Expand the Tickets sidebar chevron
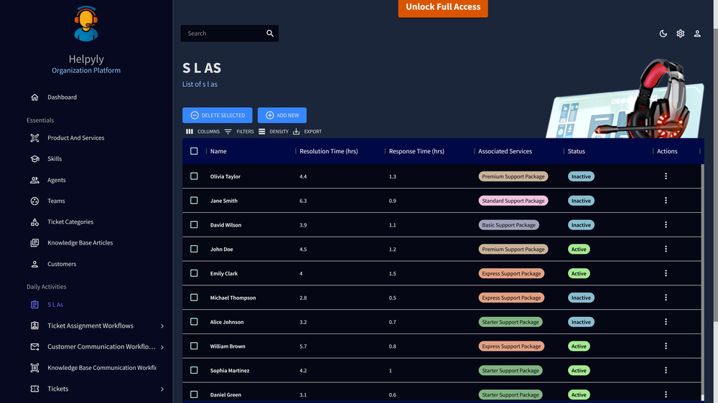The image size is (718, 403). (x=162, y=389)
